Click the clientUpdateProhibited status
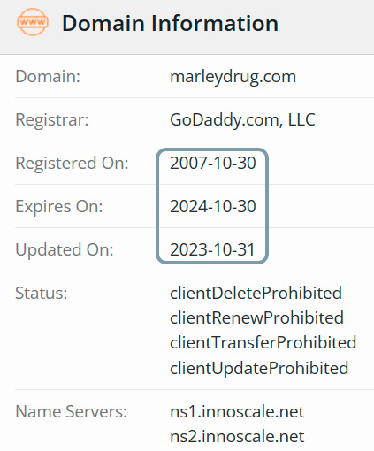Image resolution: width=374 pixels, height=451 pixels. pyautogui.click(x=259, y=368)
